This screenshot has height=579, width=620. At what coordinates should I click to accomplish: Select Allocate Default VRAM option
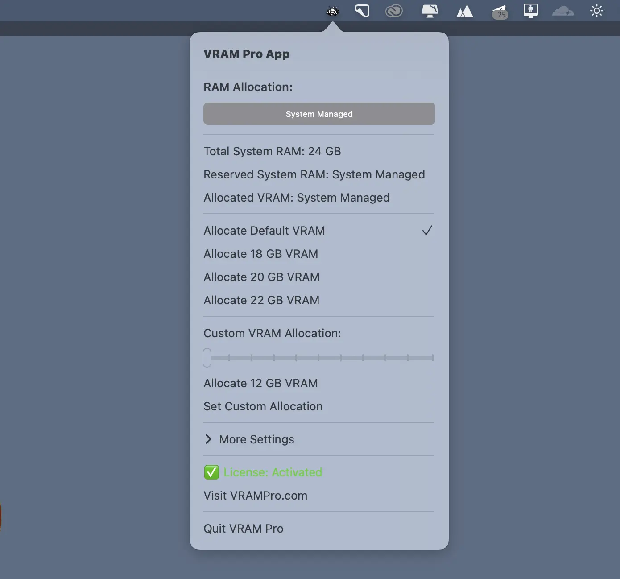tap(318, 231)
